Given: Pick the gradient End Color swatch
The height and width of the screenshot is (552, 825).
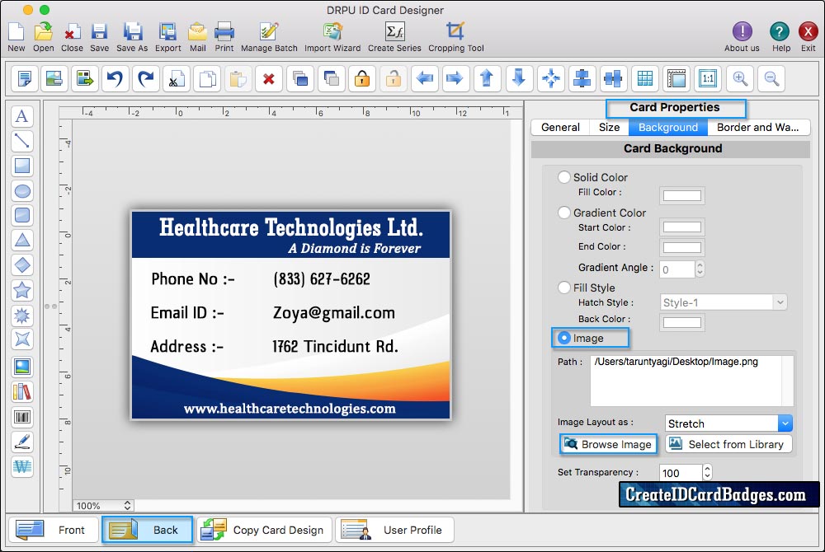Looking at the screenshot, I should pyautogui.click(x=682, y=247).
